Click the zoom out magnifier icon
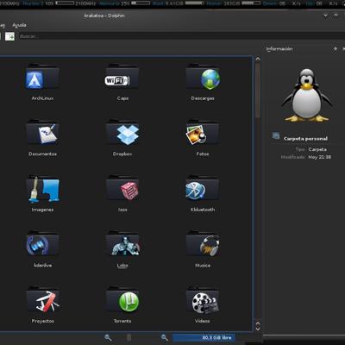345x345 pixels. 108,337
